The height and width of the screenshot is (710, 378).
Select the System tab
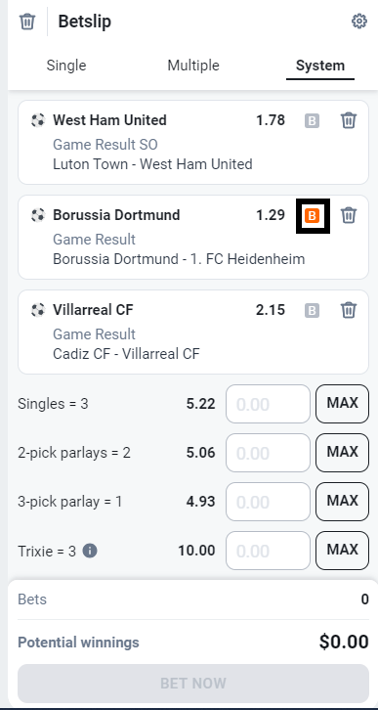[x=320, y=66]
